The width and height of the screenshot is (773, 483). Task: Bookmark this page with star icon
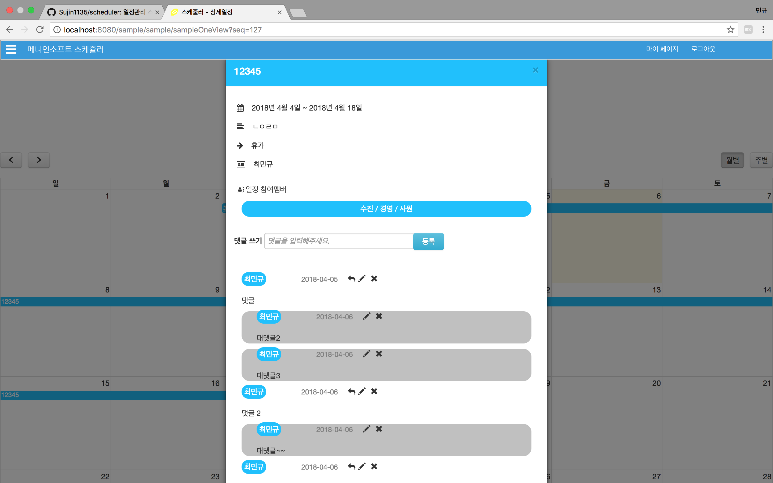(x=730, y=30)
